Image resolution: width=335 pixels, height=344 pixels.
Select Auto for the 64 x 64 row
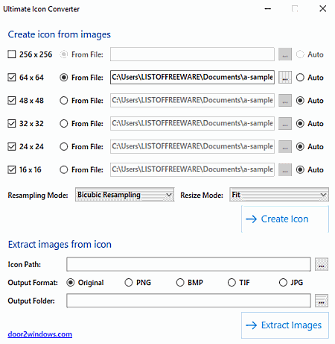(300, 78)
